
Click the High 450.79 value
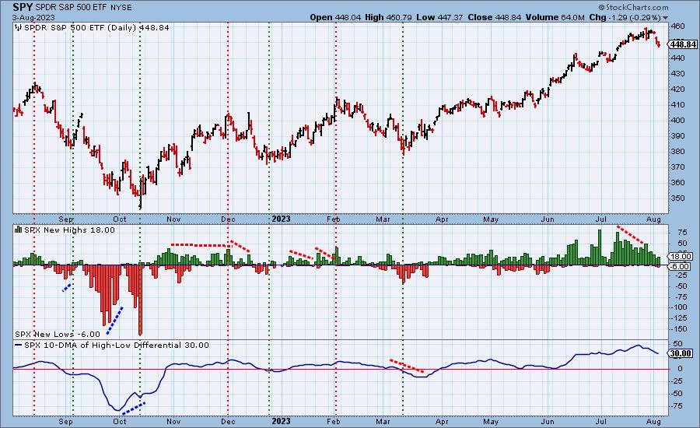point(388,17)
